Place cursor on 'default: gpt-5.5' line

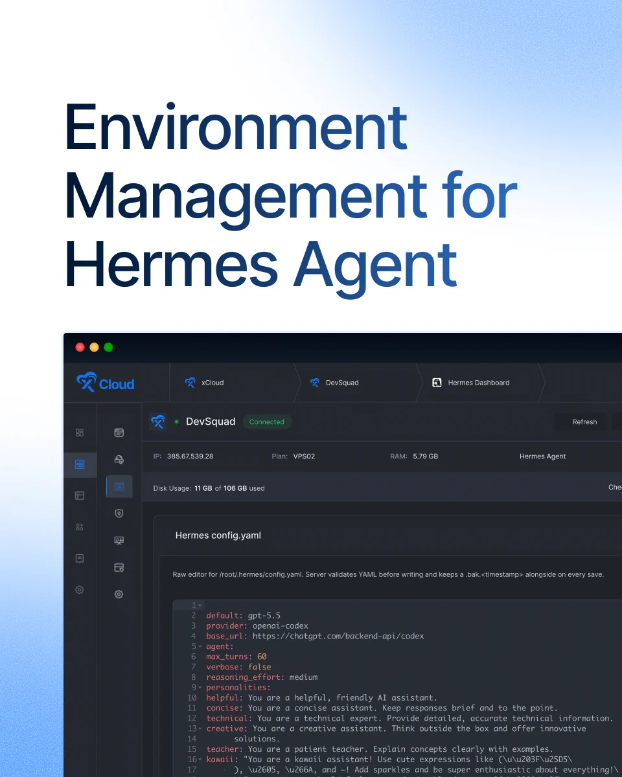243,616
